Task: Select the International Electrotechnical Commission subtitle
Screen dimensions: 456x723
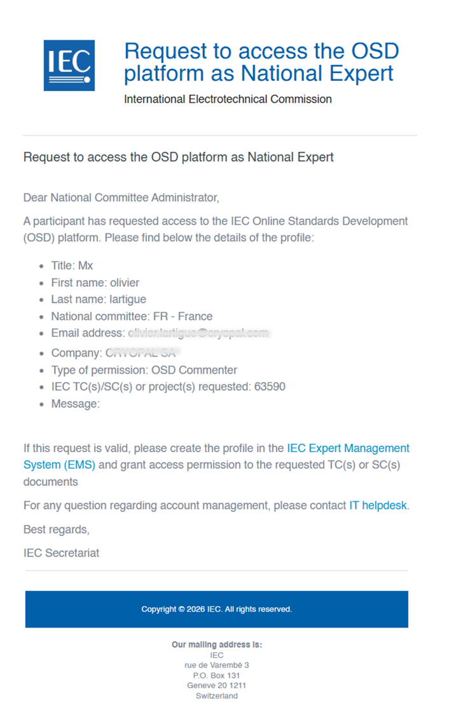Action: 228,99
